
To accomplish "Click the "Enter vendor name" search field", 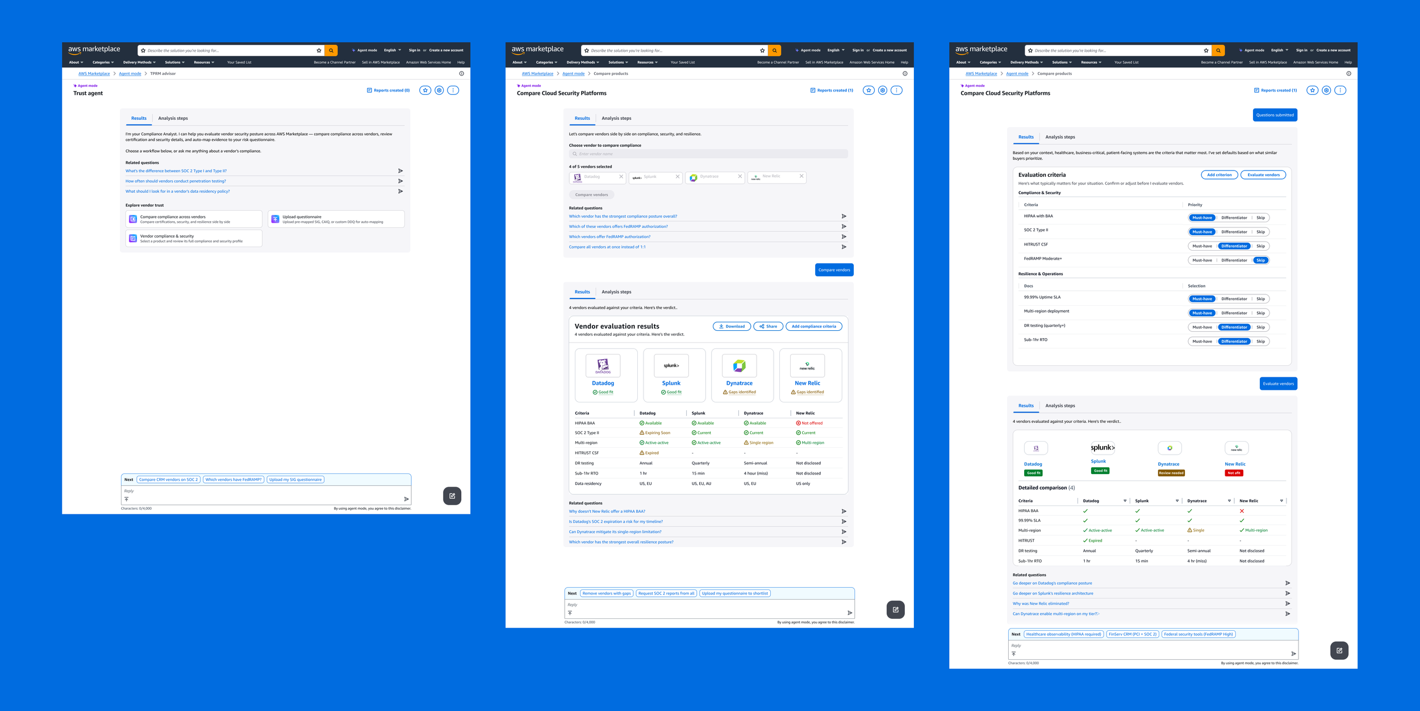I will pos(708,154).
